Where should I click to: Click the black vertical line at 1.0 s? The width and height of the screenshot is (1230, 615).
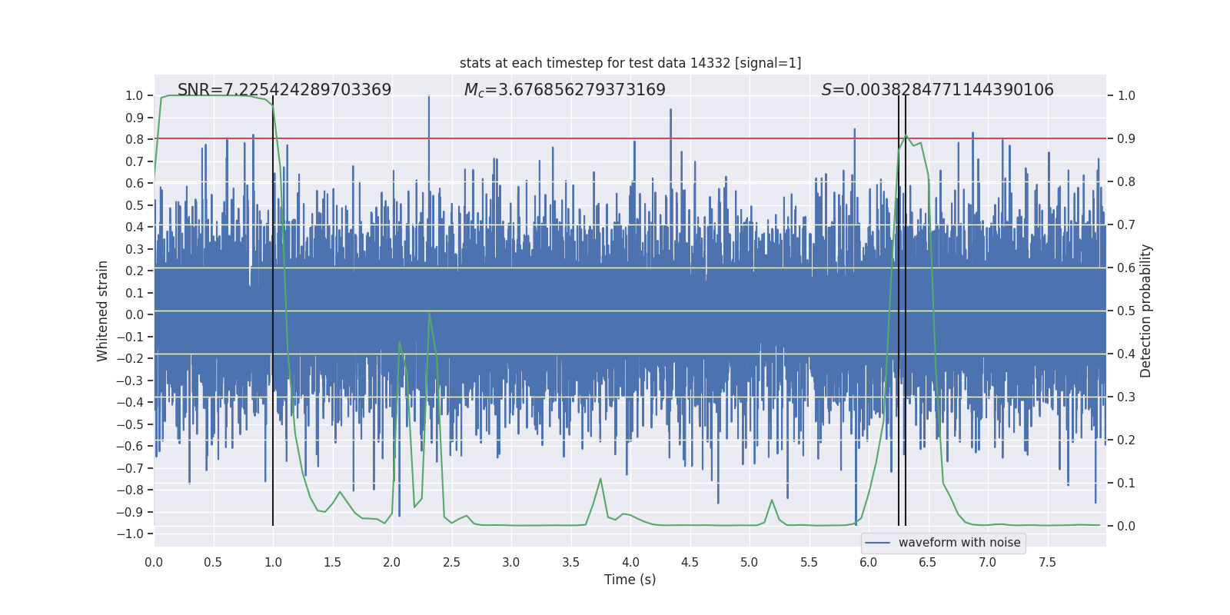click(273, 311)
